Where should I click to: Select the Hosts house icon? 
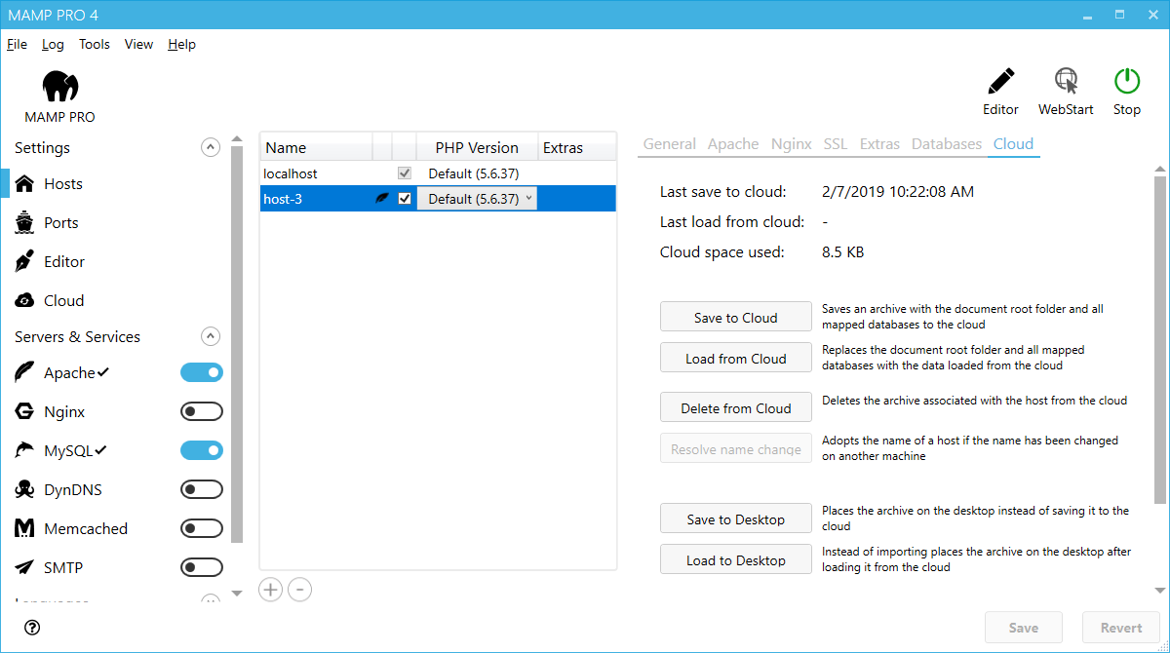click(x=25, y=183)
